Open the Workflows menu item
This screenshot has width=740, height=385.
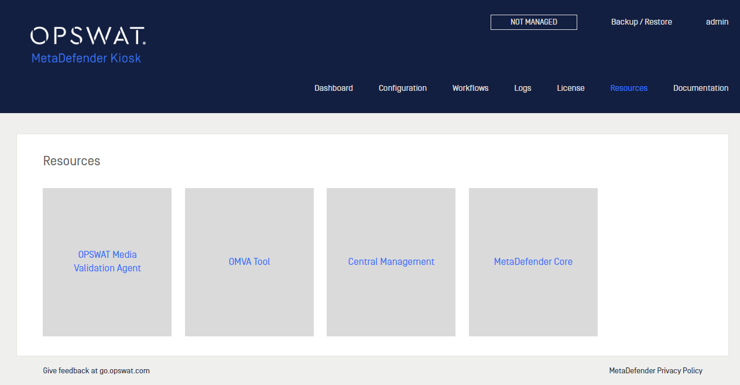(470, 88)
